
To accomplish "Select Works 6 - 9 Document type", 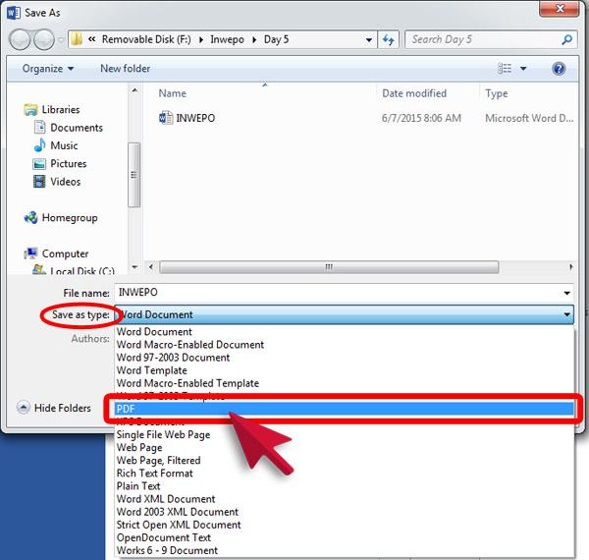I will (345, 550).
